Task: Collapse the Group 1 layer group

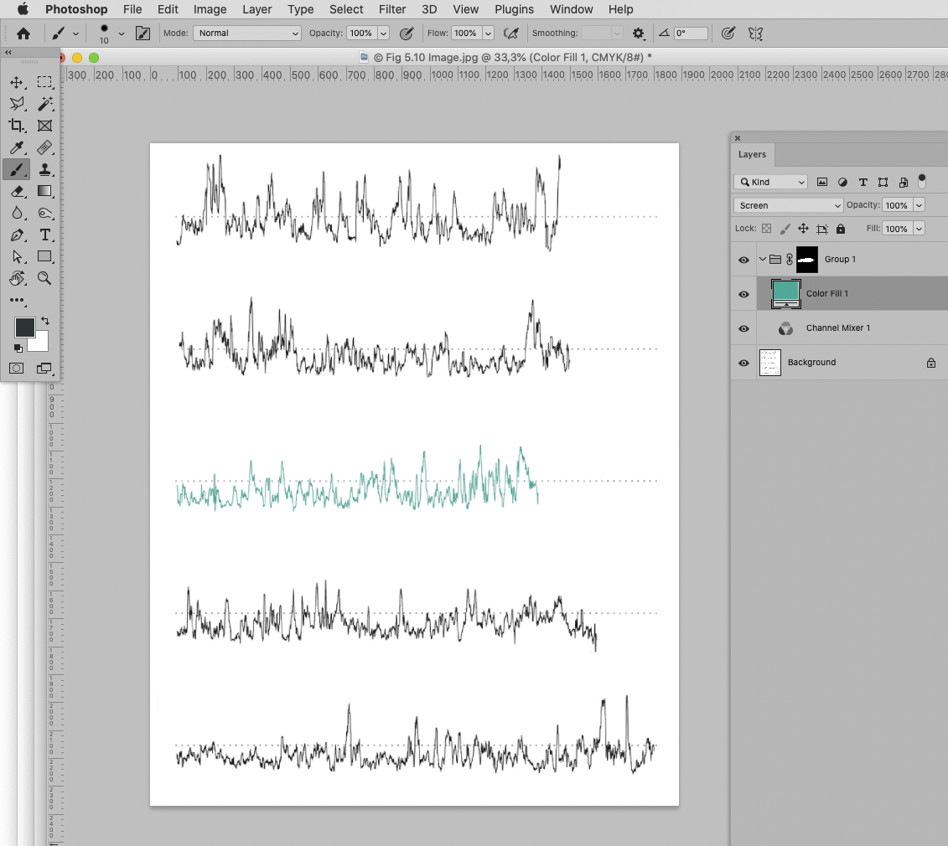Action: [762, 260]
